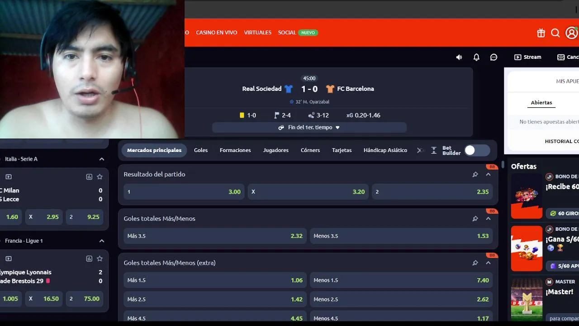Open the ¡Gana S/60 offer thumbnail
This screenshot has width=579, height=326.
click(x=527, y=249)
